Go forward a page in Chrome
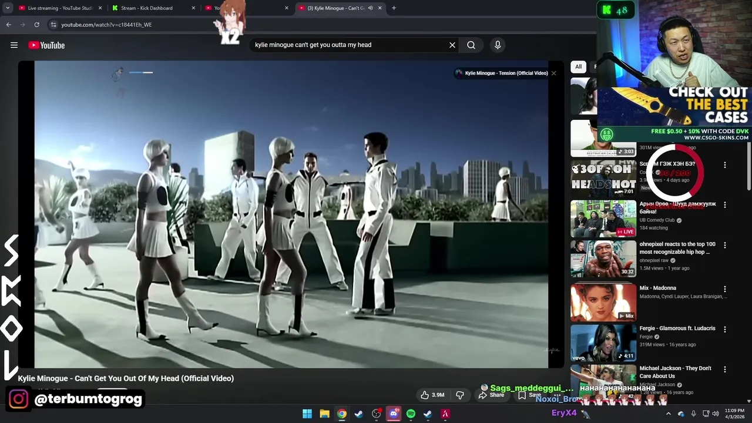This screenshot has width=752, height=423. tap(22, 25)
